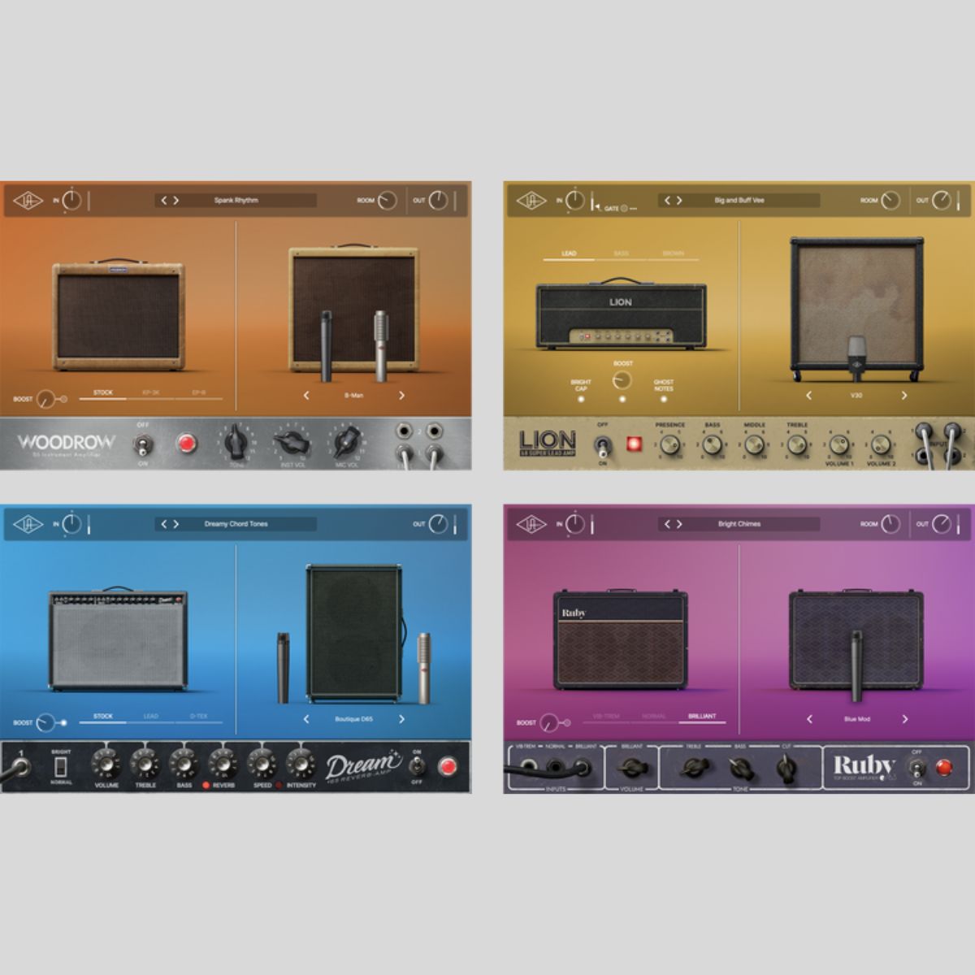Click the VOLUME knob on Dream amp
The image size is (975, 975).
point(106,764)
